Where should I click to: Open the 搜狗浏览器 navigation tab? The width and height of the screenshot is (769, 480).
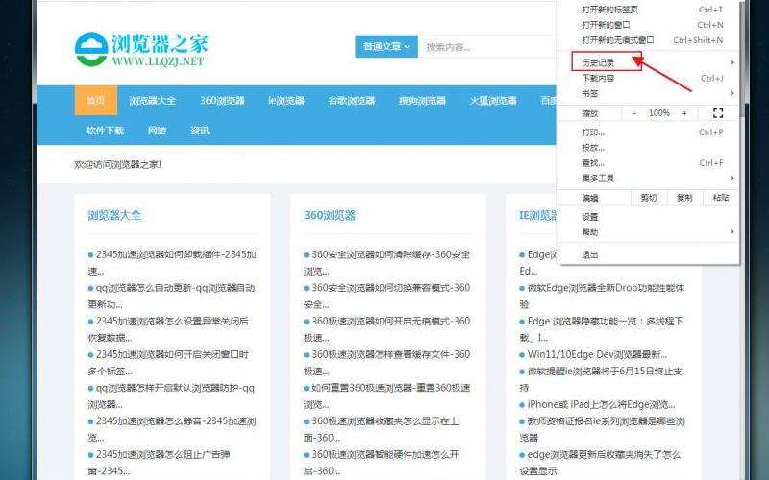[422, 101]
